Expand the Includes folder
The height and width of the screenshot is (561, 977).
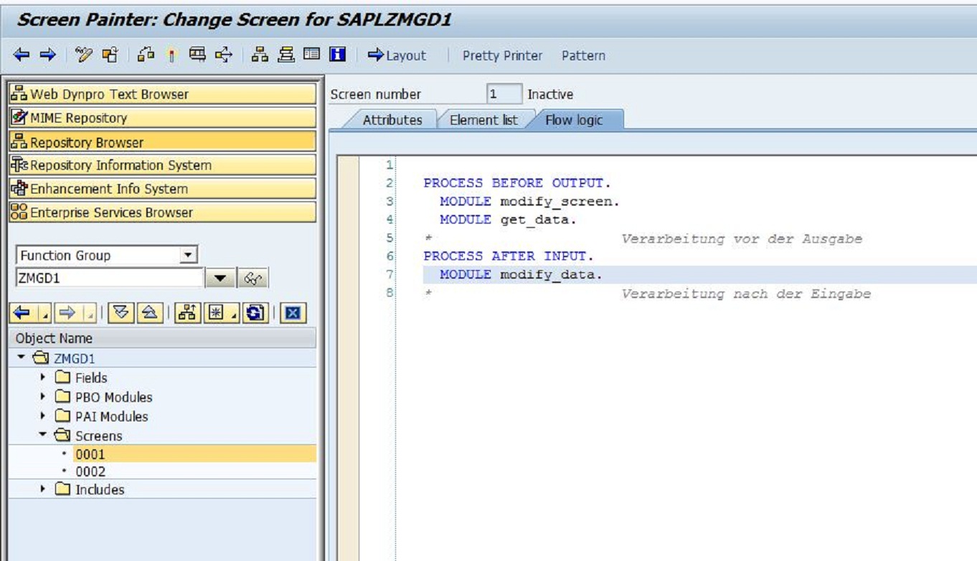pyautogui.click(x=42, y=489)
